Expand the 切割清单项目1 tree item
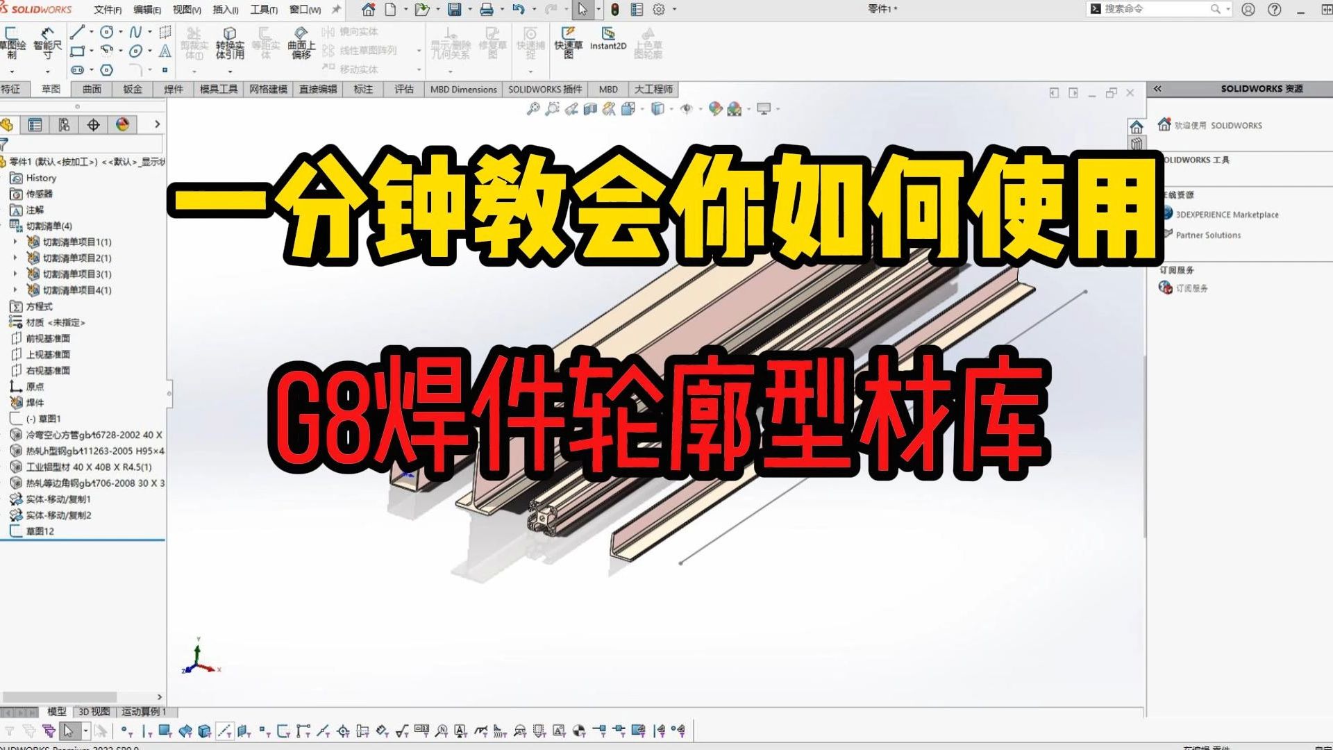 (15, 242)
